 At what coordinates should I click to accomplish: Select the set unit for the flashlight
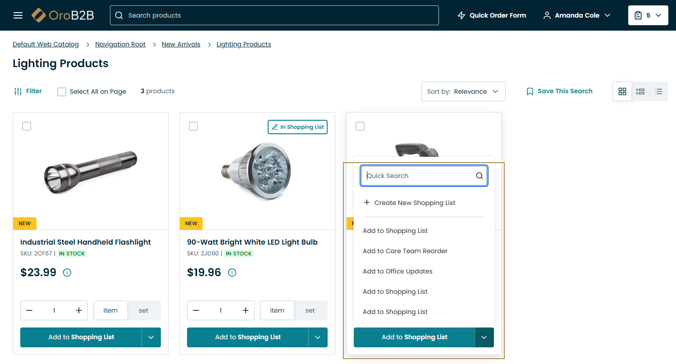click(x=144, y=310)
